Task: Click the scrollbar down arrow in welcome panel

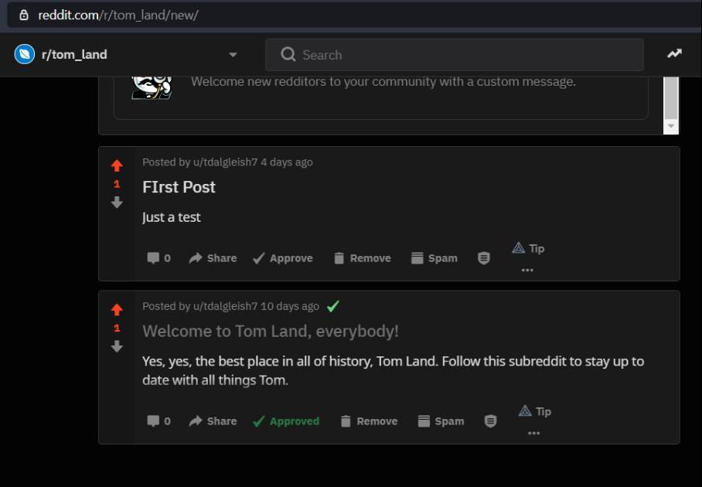Action: 670,126
